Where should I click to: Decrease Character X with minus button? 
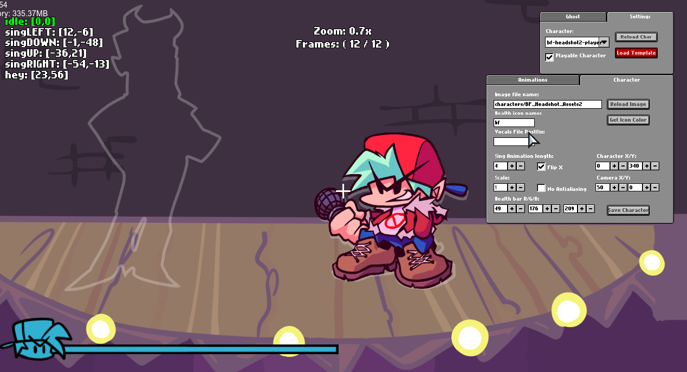point(623,166)
